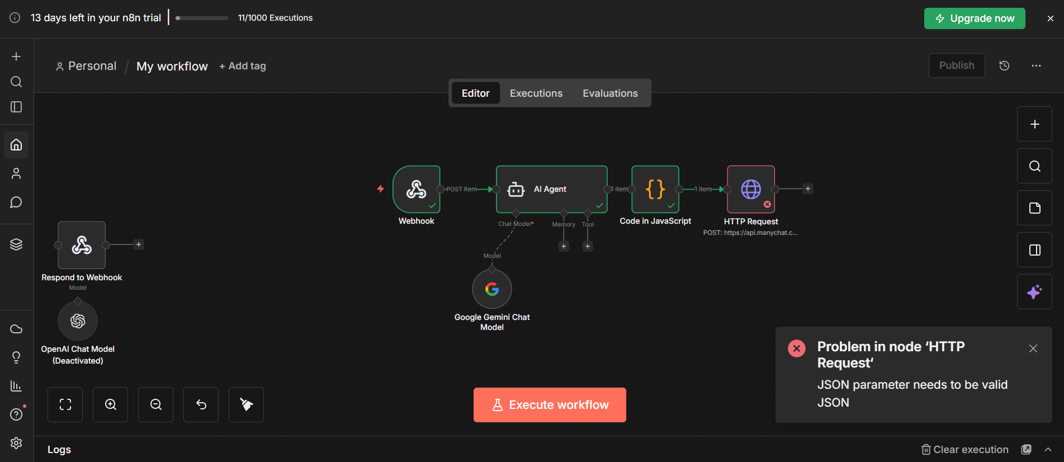Viewport: 1064px width, 462px height.
Task: Open search from the left sidebar
Action: click(16, 82)
